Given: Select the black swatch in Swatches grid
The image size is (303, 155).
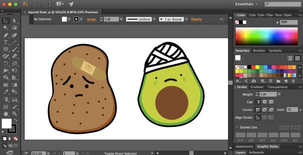Looking at the screenshot, I should [249, 67].
